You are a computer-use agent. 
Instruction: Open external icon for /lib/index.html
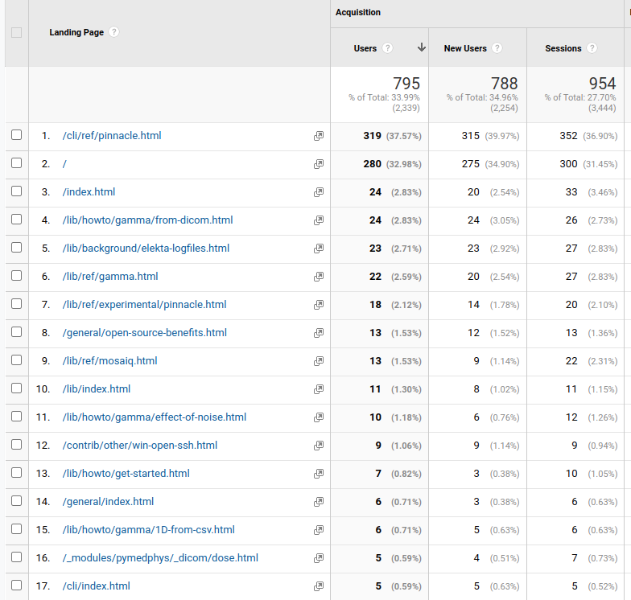[319, 389]
